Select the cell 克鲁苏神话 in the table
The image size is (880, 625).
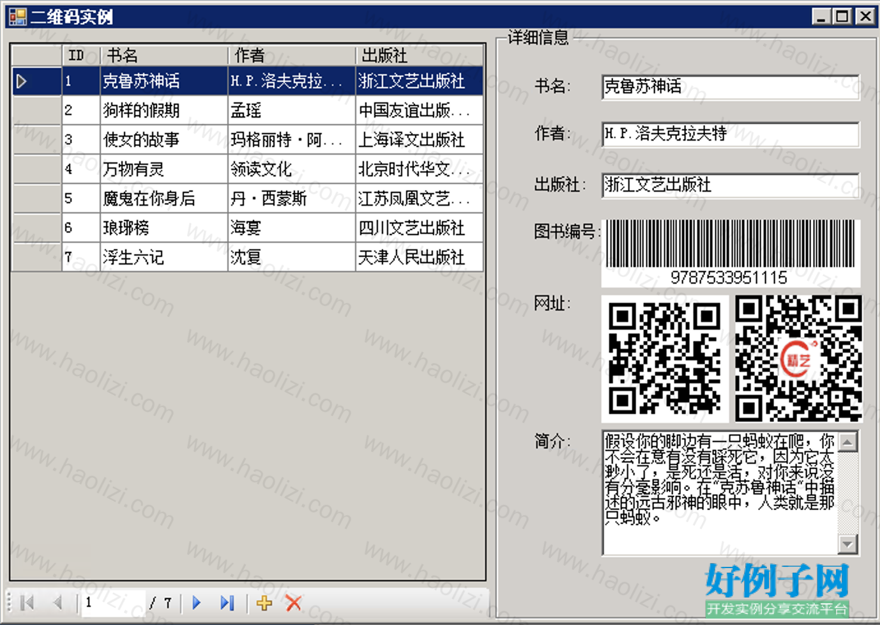click(x=164, y=81)
